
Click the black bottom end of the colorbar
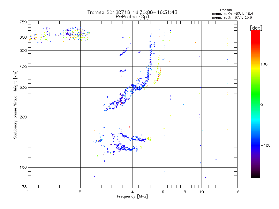coord(255,175)
